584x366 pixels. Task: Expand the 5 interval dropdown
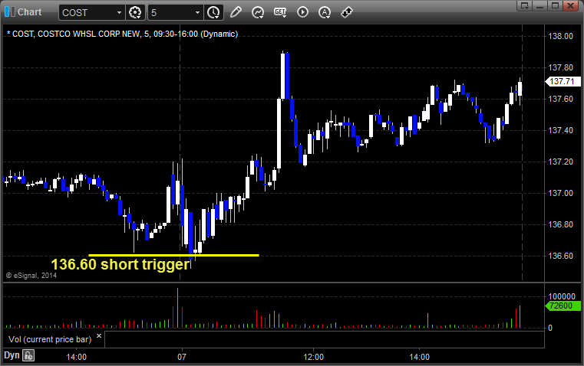coord(197,12)
